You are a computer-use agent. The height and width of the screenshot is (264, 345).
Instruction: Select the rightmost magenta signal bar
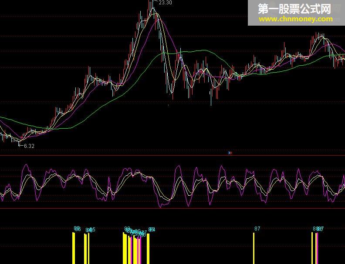point(318,248)
